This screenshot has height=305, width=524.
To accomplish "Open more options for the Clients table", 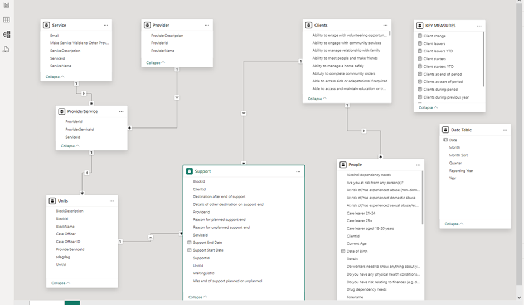I will [385, 26].
